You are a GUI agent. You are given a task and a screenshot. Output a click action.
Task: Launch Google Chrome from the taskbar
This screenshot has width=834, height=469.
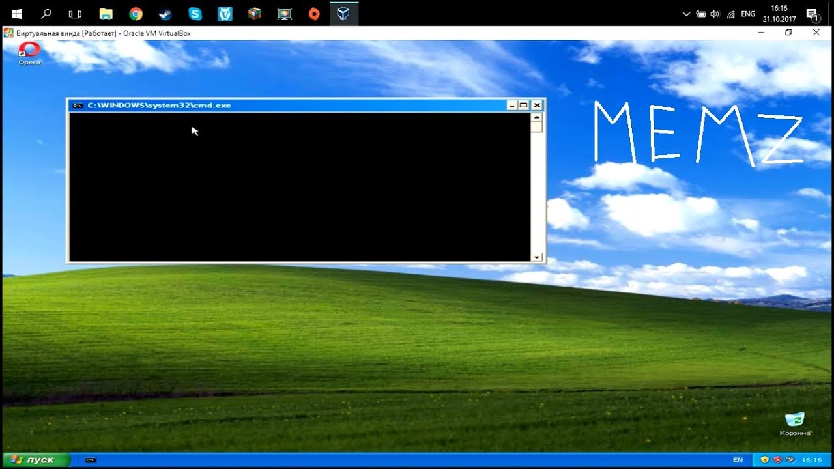pos(136,13)
